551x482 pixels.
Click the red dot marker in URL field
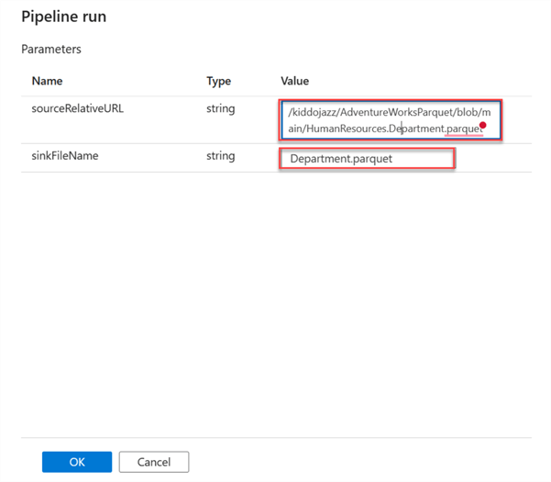click(x=483, y=126)
